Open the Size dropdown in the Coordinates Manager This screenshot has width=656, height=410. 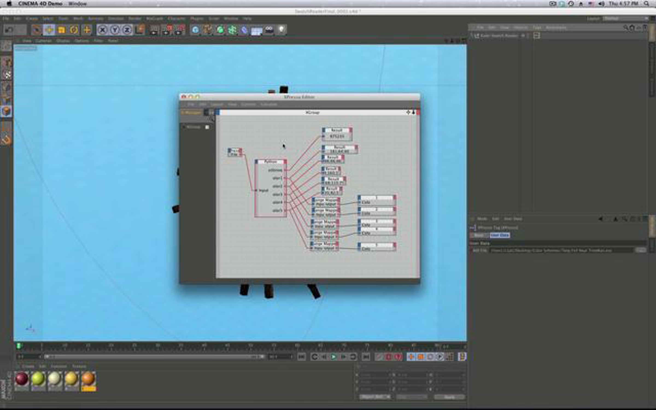pos(412,397)
